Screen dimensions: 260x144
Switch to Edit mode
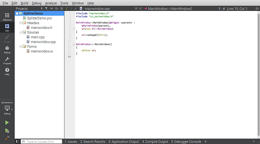[7, 28]
